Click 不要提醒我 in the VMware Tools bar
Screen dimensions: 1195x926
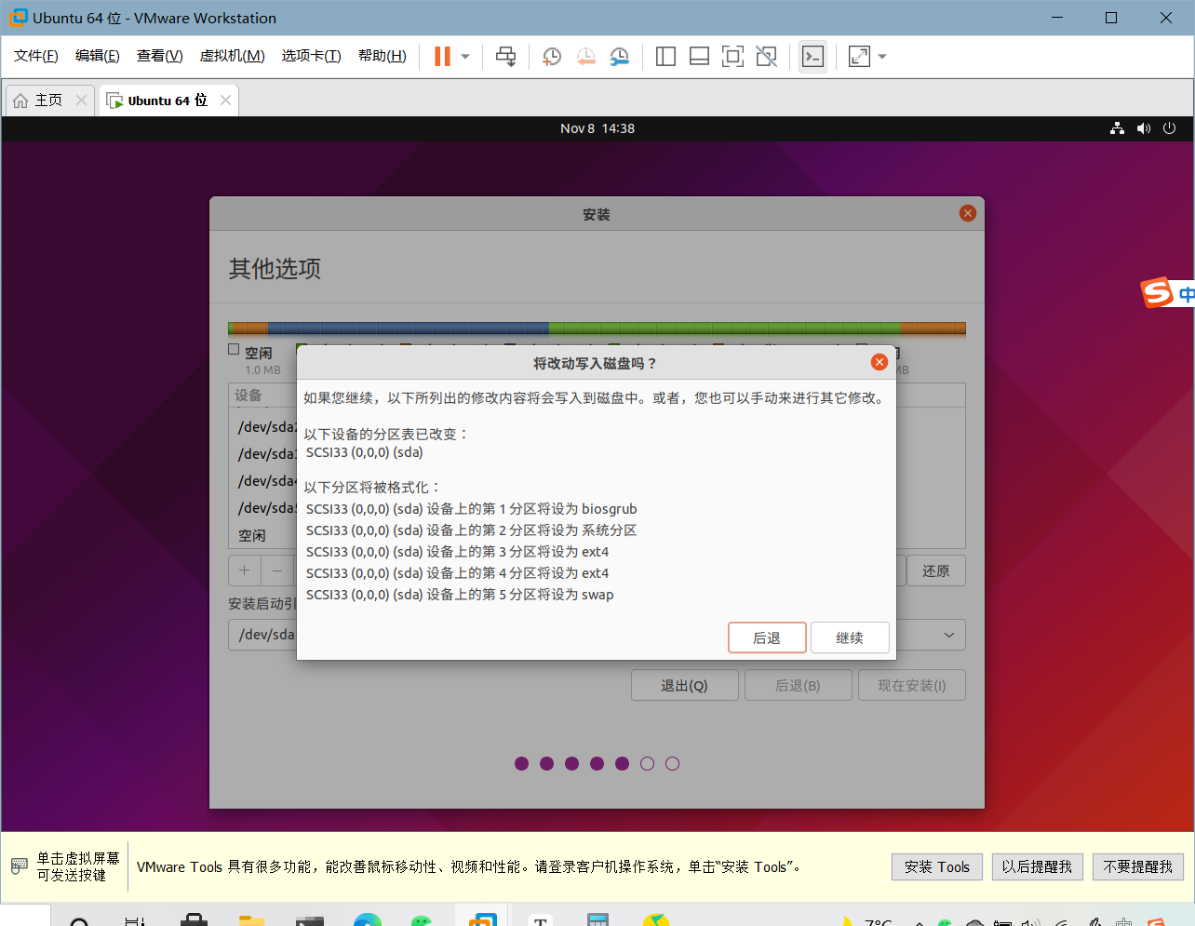[x=1137, y=866]
